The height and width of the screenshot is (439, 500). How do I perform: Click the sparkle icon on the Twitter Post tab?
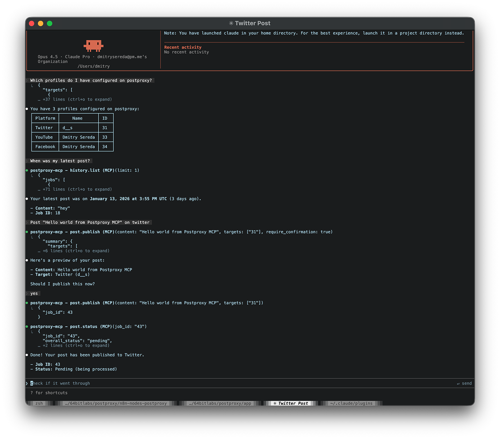tap(275, 403)
